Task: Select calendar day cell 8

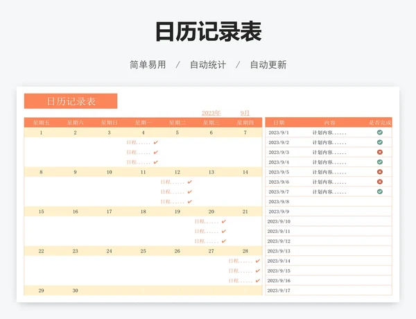Action: [41, 172]
